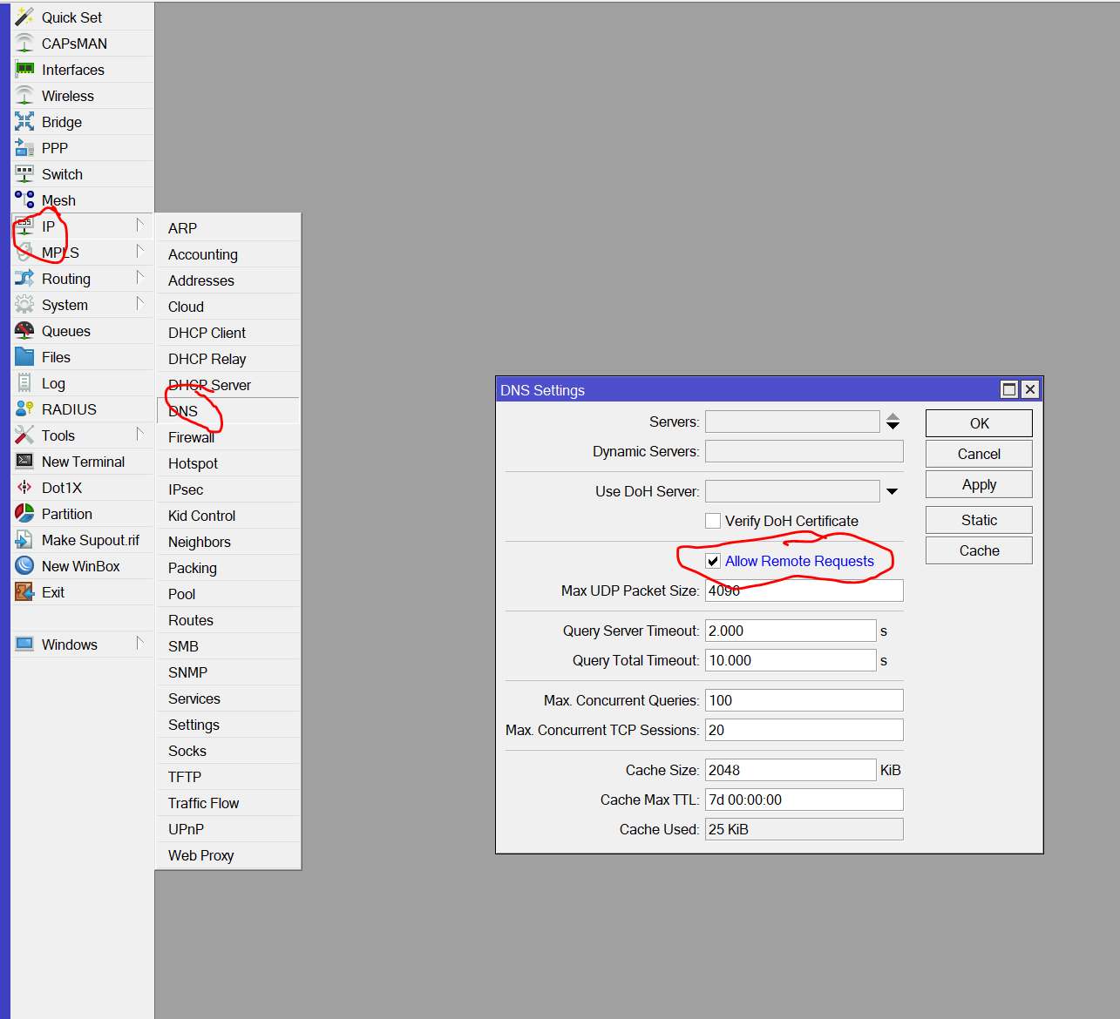1120x1019 pixels.
Task: Open IPsec menu entry
Action: pos(228,489)
